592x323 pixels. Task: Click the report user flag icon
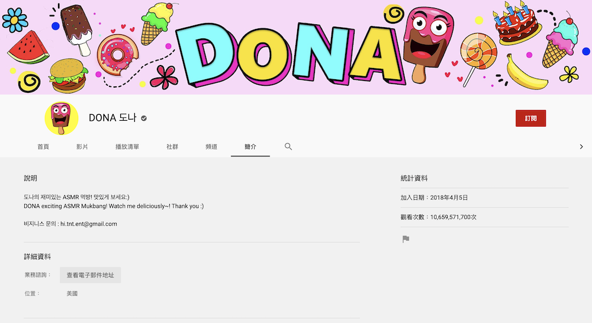tap(406, 239)
